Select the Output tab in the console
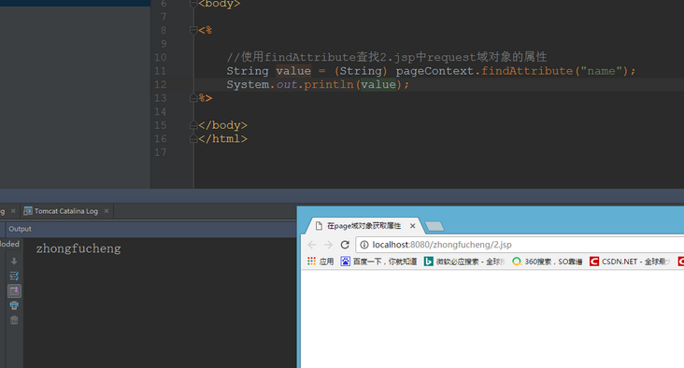 (x=20, y=229)
